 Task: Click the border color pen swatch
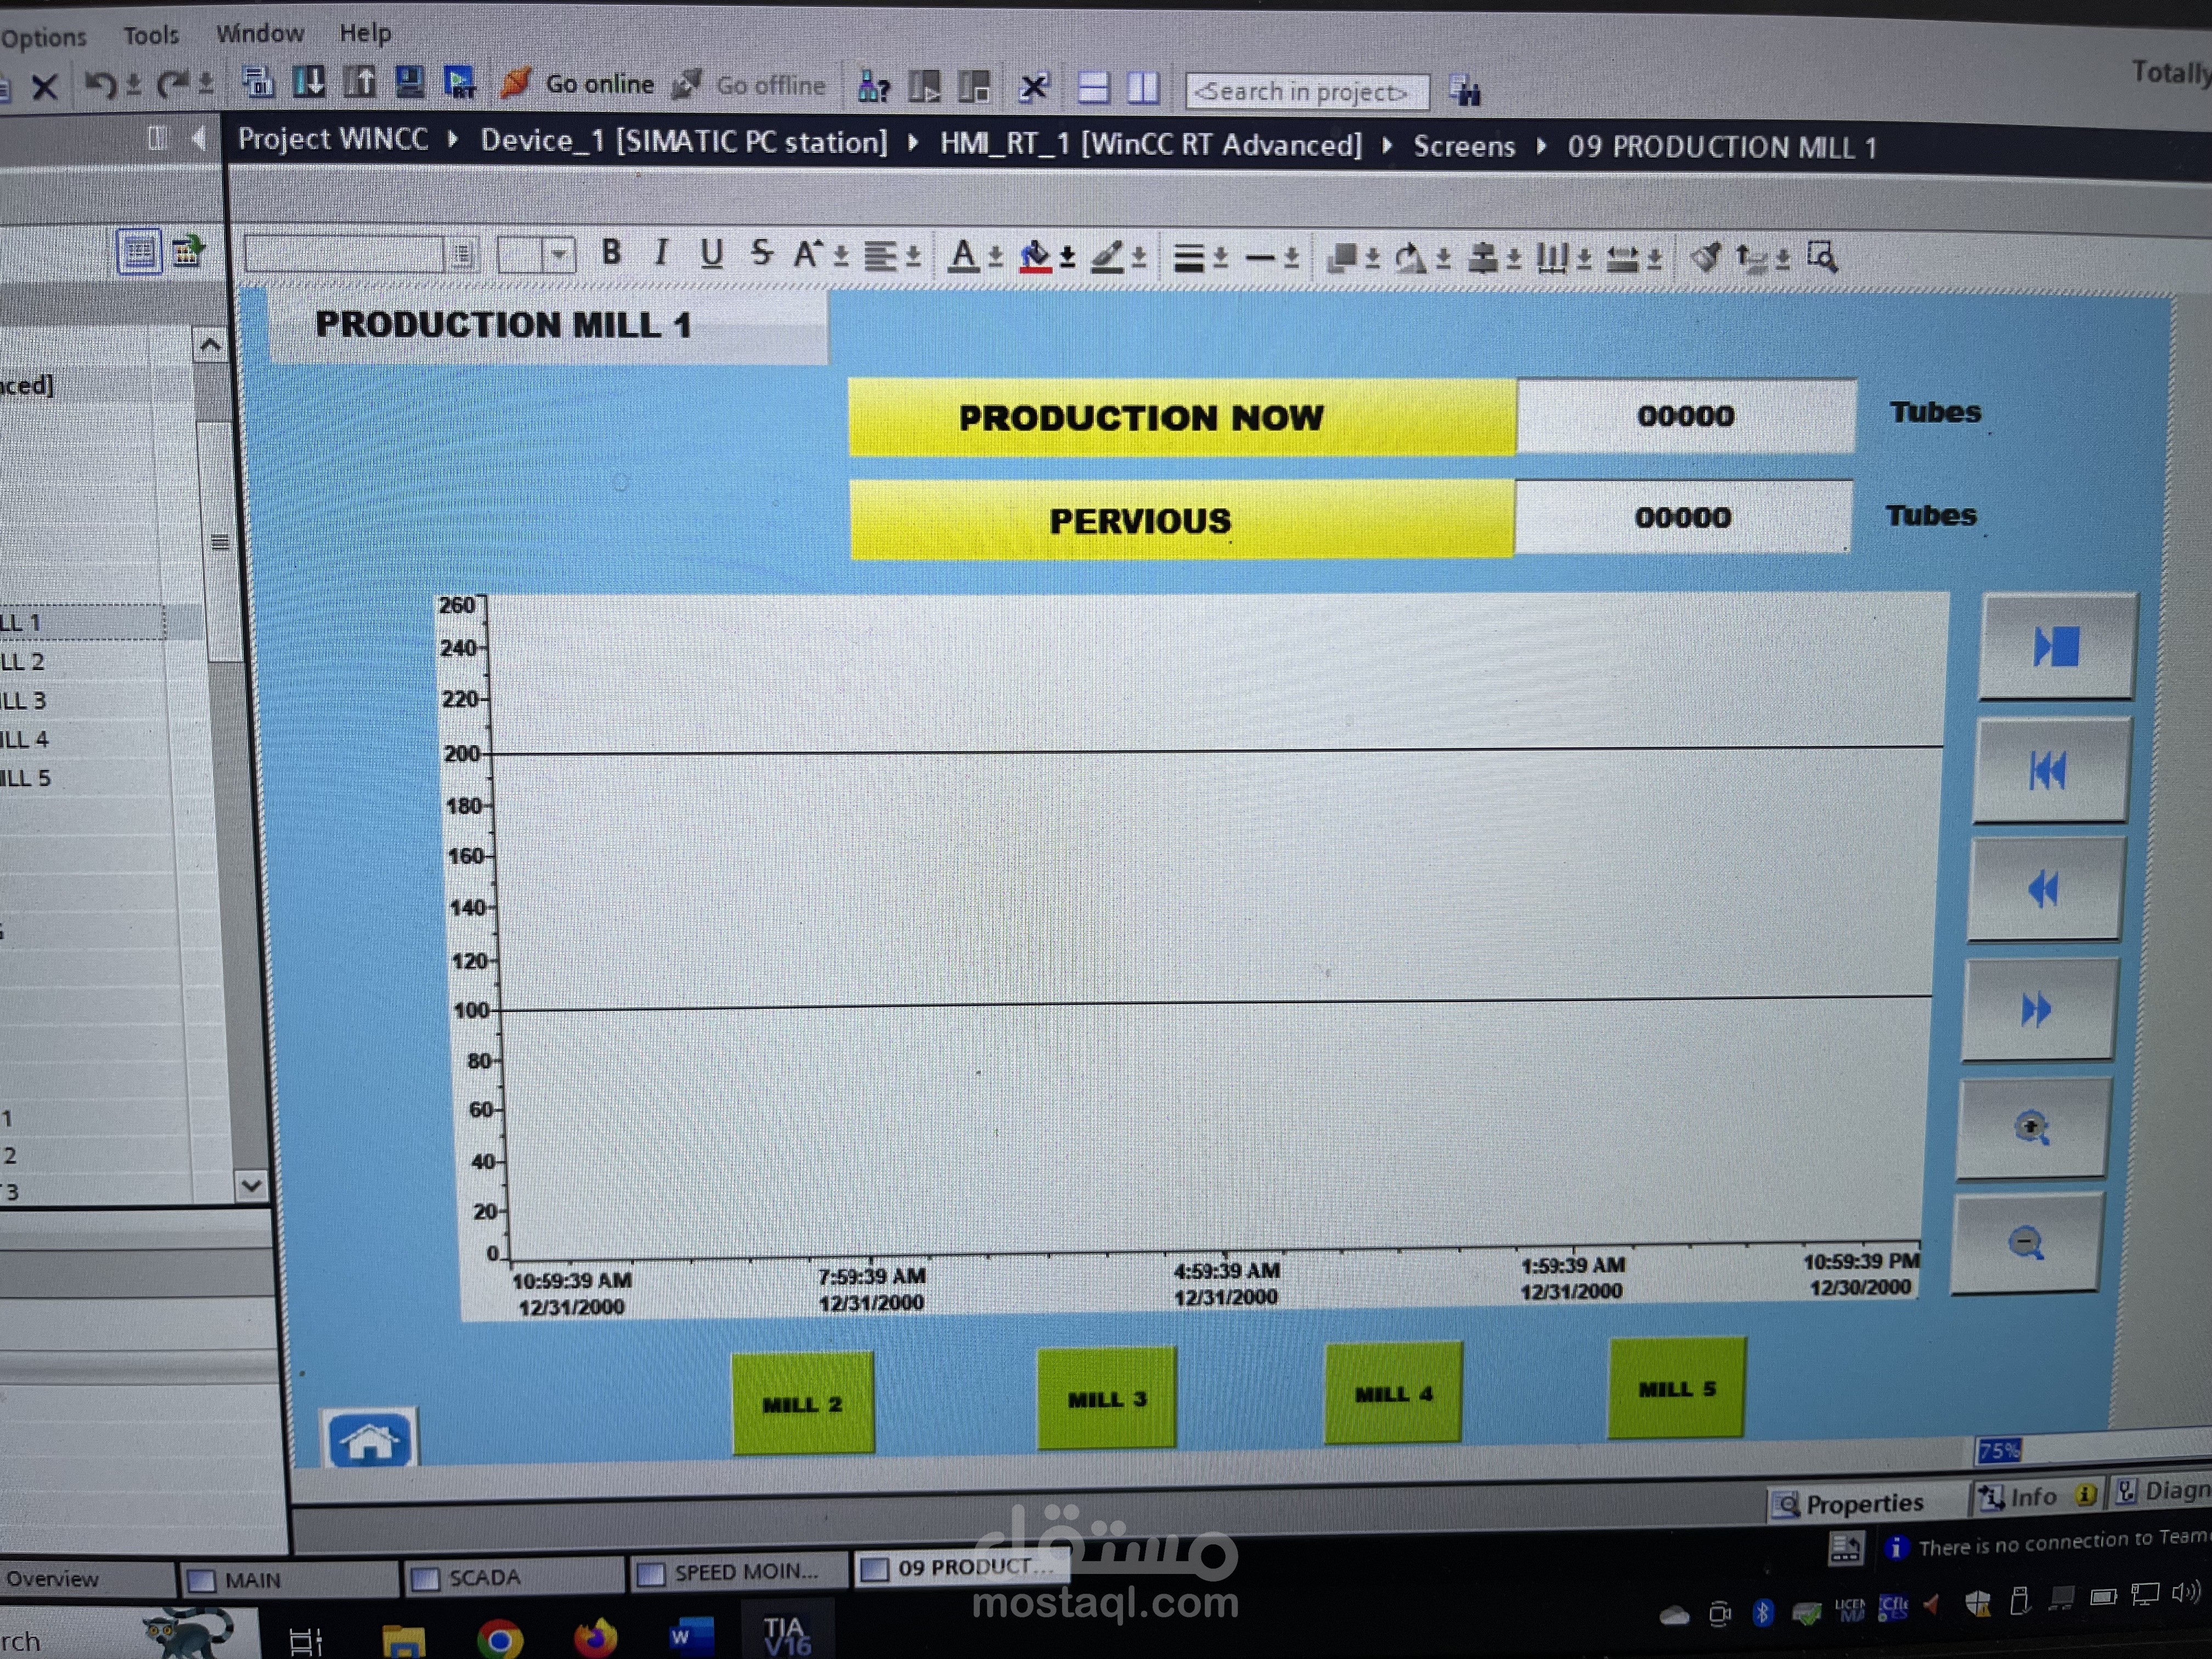click(1107, 258)
